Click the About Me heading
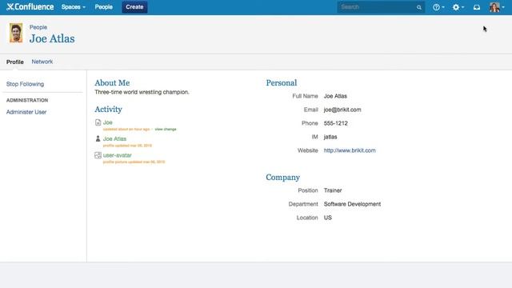 click(112, 83)
